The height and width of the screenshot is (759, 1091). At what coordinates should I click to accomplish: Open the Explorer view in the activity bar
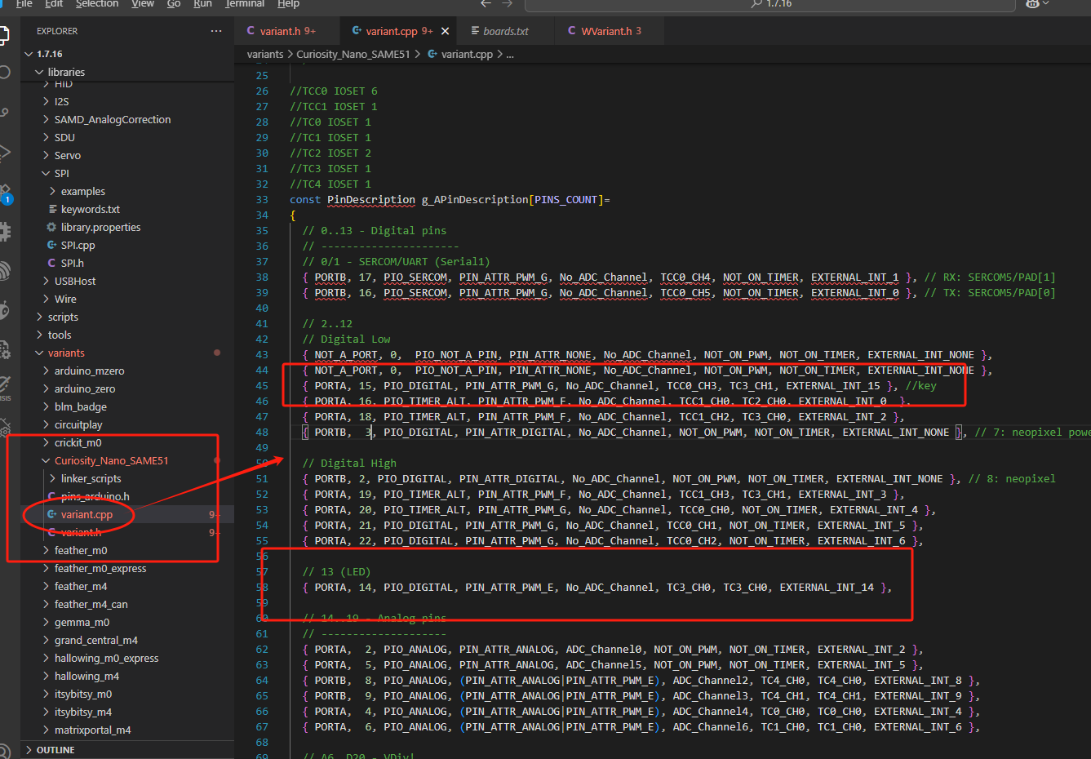pyautogui.click(x=3, y=35)
